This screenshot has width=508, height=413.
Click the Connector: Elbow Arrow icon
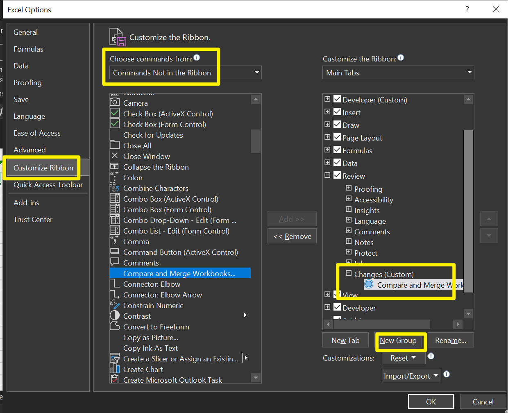115,295
